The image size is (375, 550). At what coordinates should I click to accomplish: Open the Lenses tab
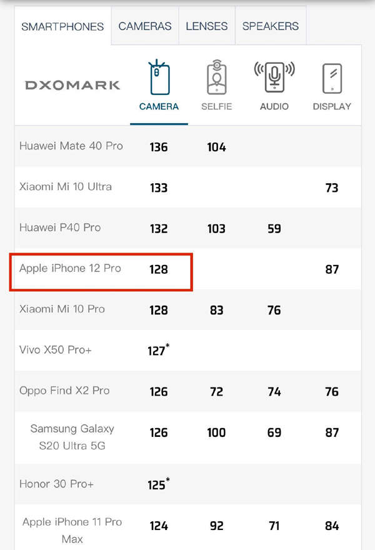(x=207, y=26)
